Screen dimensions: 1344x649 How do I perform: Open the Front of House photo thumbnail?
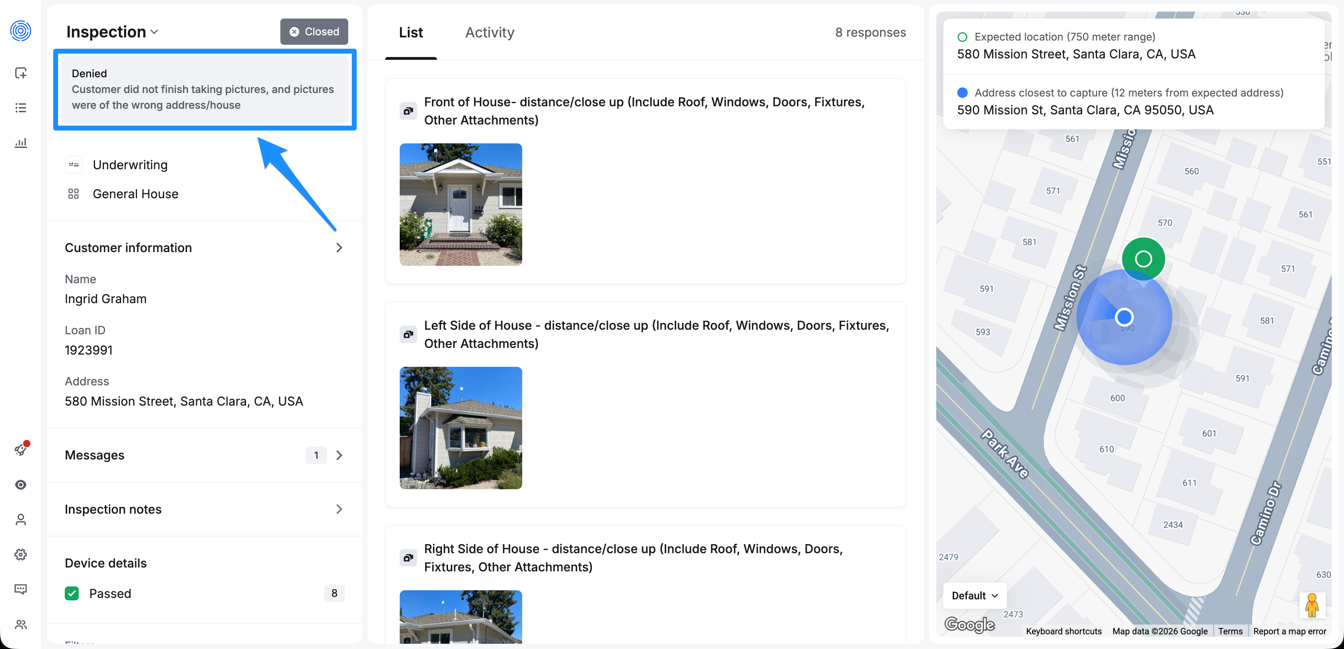pos(461,204)
